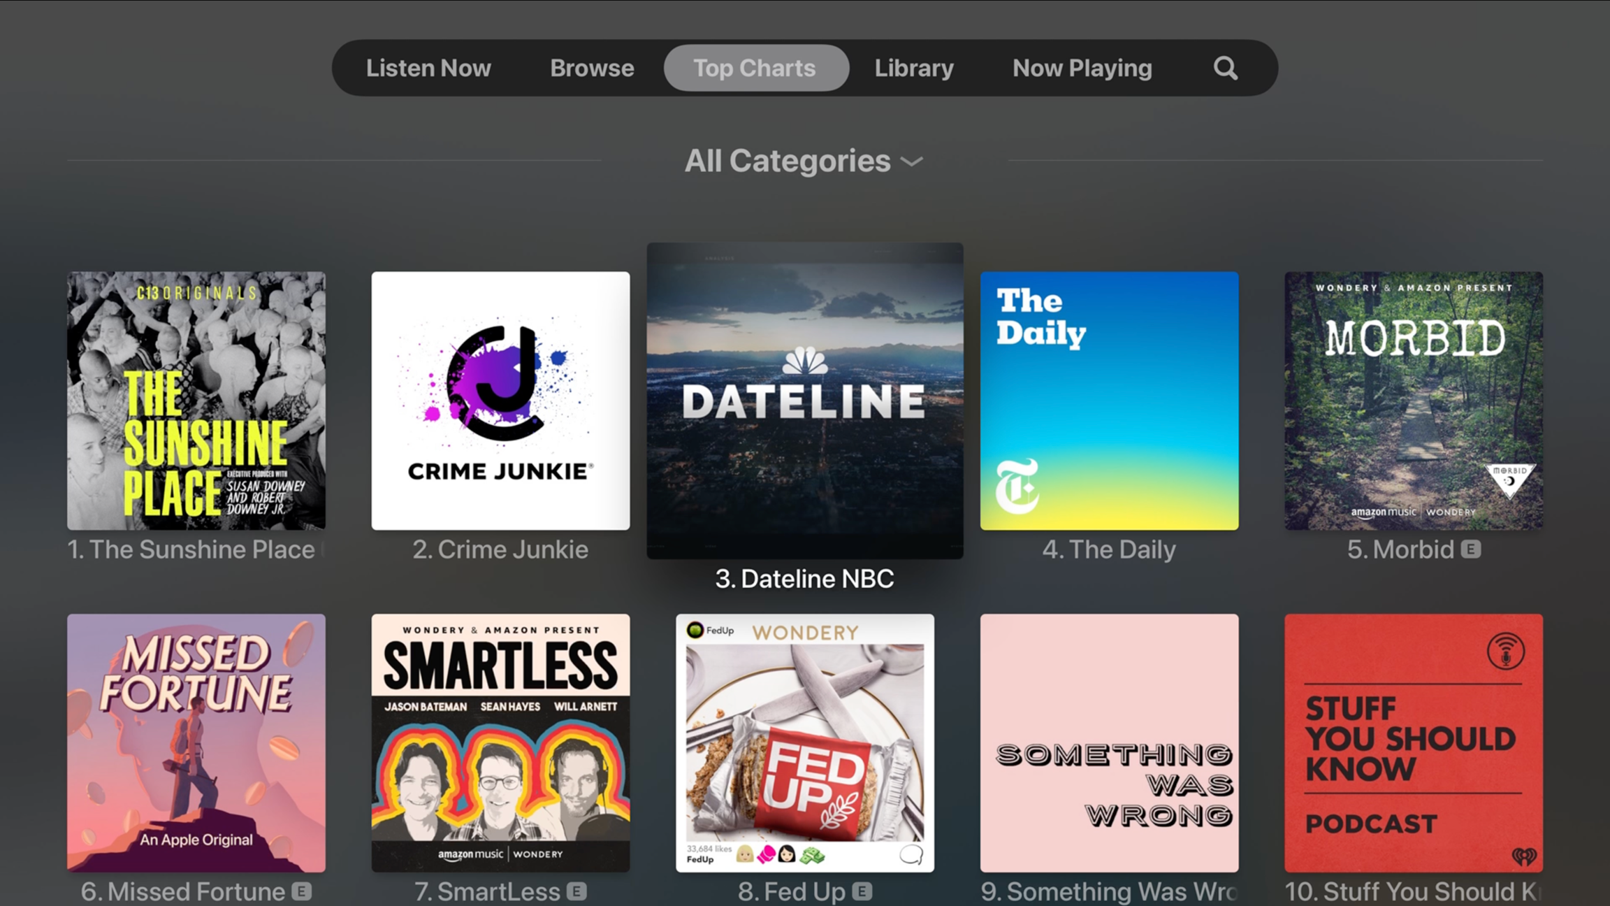Open the search magnifier icon
The height and width of the screenshot is (906, 1610).
tap(1225, 68)
